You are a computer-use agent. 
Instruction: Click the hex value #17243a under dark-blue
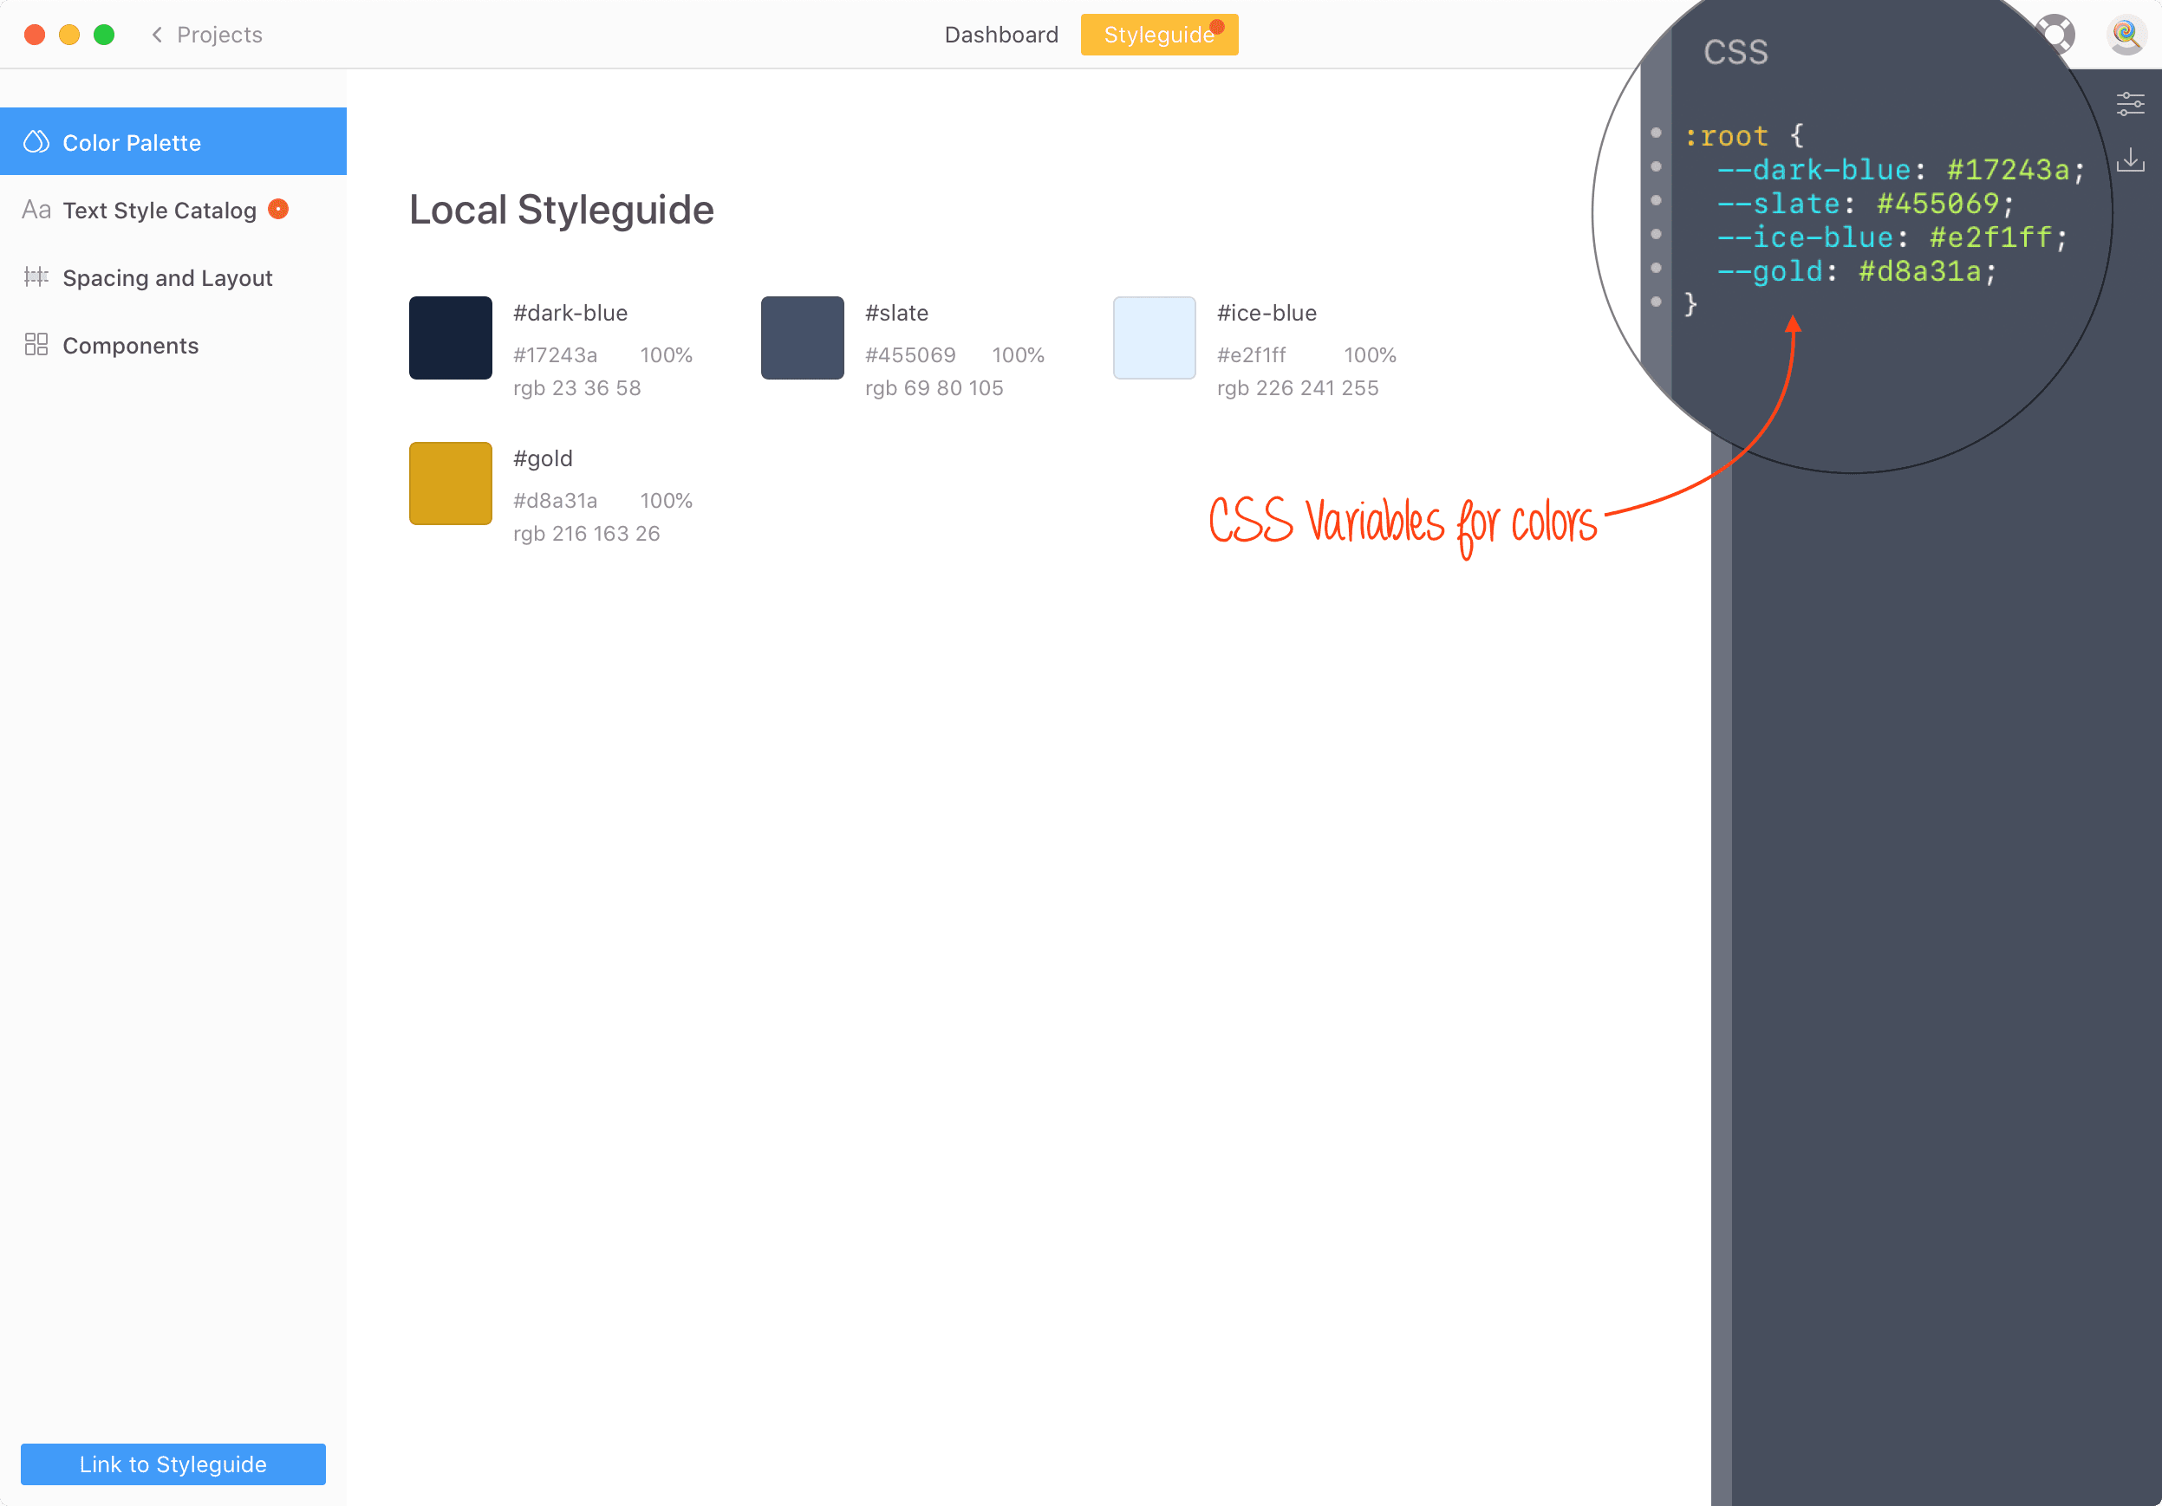[556, 355]
